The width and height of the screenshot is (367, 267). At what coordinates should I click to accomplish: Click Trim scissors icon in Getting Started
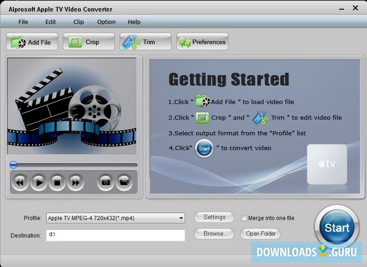[x=260, y=118]
